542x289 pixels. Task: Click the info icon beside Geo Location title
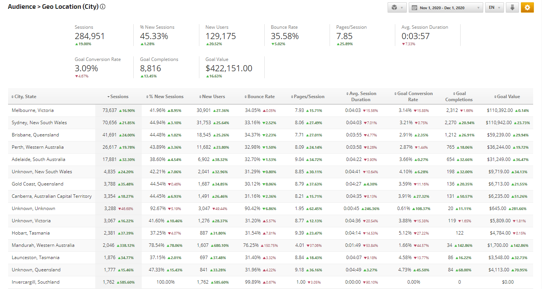[x=103, y=7]
